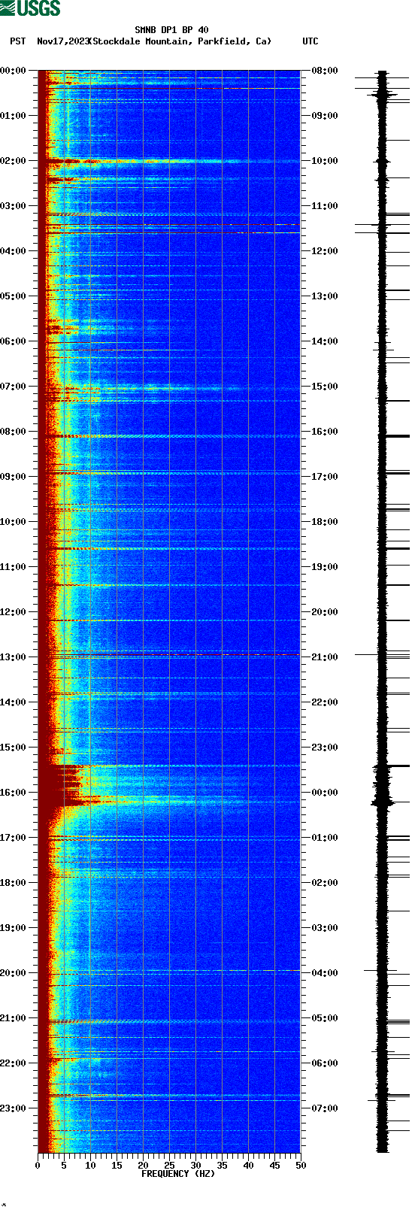Screen dimensions: 415x1213
Task: Click the 25 Hz frequency tick label
Action: pyautogui.click(x=169, y=1166)
